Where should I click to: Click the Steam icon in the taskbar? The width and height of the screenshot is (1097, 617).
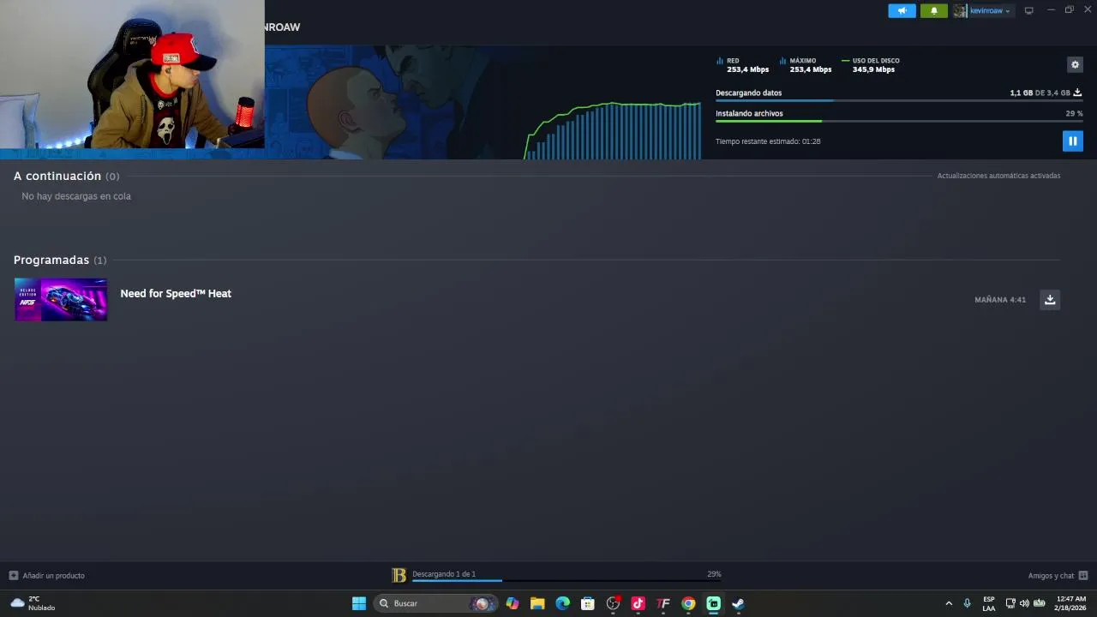[738, 603]
